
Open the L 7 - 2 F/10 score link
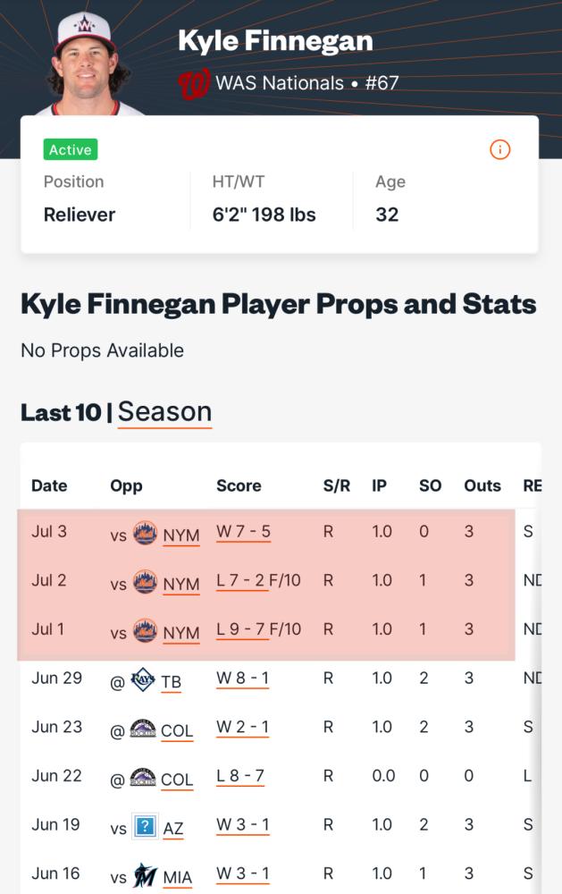[258, 581]
